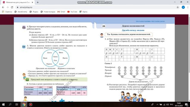The width and height of the screenshot is (190, 107).
Task: Click the group-work icon beside task 4
Action: tap(24, 27)
